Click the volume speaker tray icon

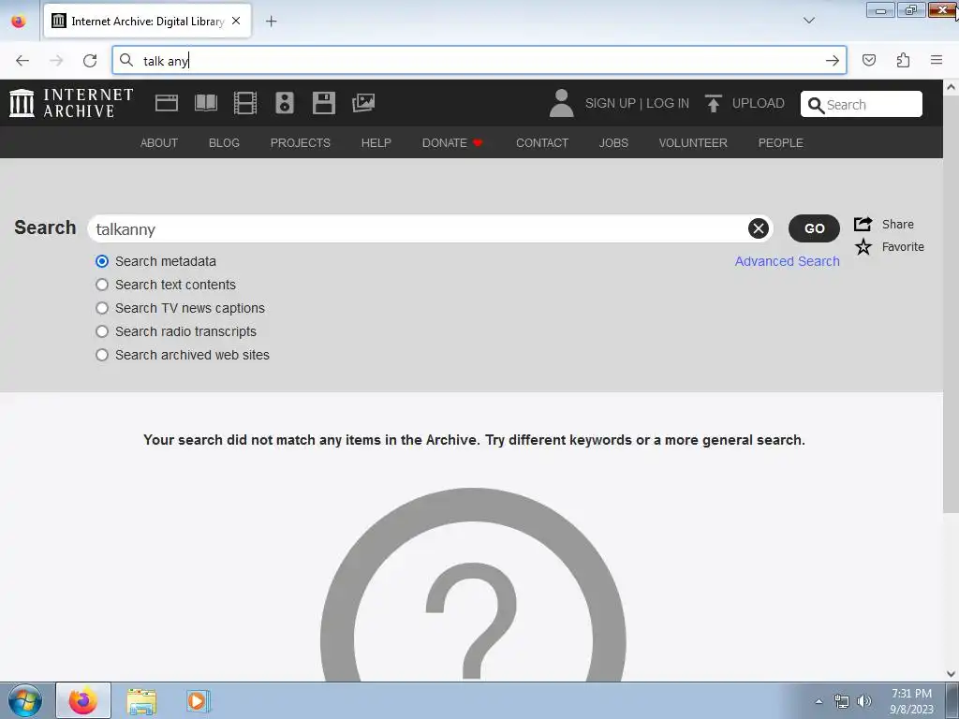pos(864,701)
